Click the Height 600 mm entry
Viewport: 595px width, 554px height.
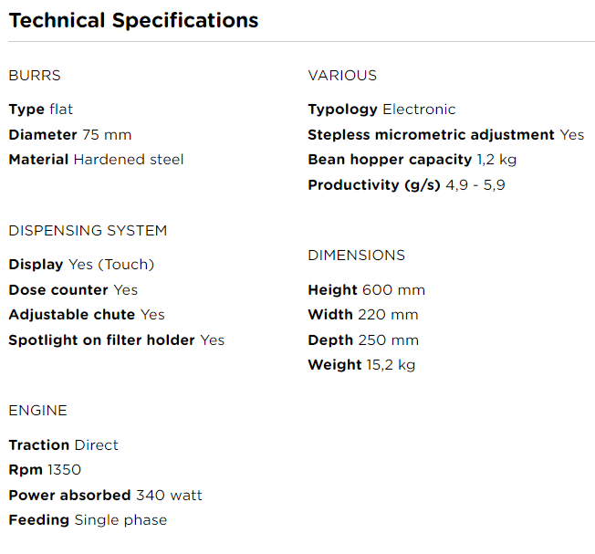(367, 290)
